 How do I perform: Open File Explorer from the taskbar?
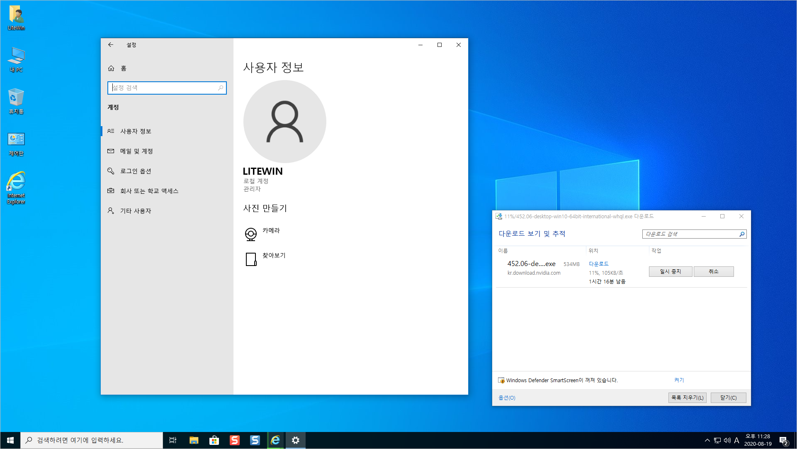pyautogui.click(x=194, y=440)
